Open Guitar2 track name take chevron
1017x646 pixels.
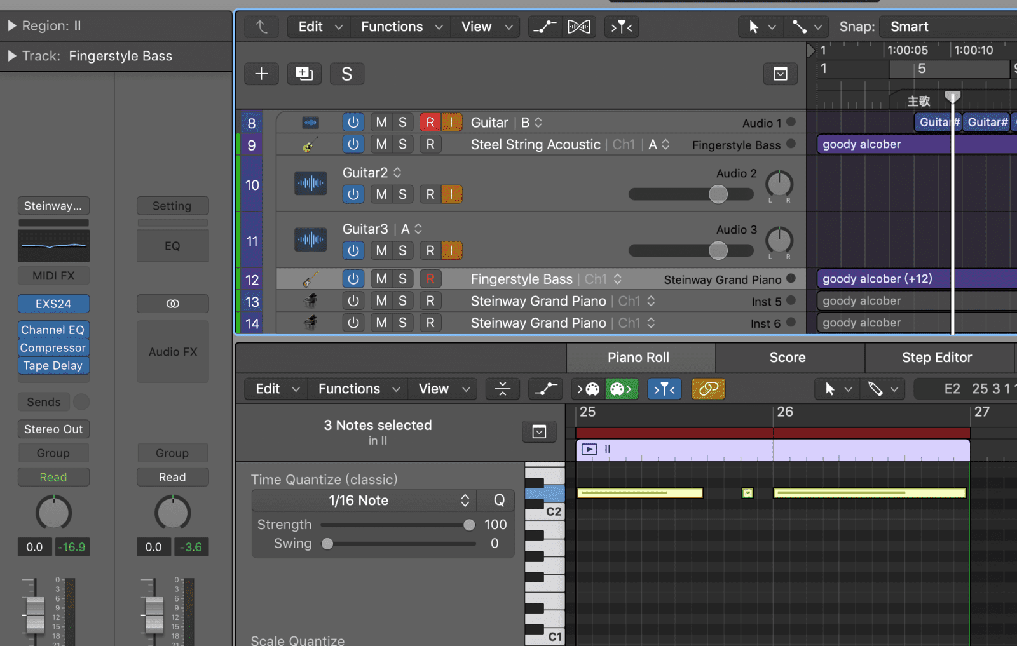point(397,173)
